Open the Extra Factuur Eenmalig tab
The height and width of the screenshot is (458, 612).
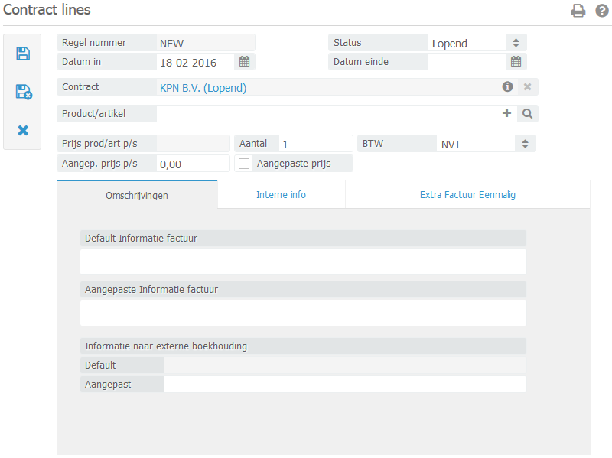point(467,195)
